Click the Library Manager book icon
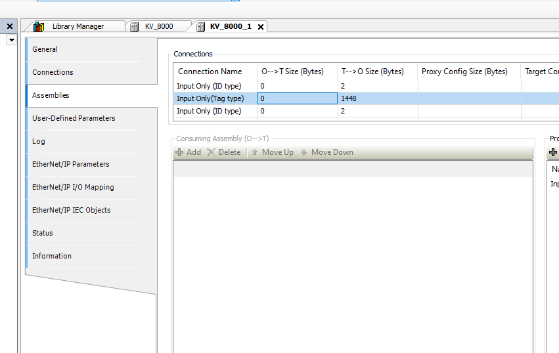 (x=39, y=27)
